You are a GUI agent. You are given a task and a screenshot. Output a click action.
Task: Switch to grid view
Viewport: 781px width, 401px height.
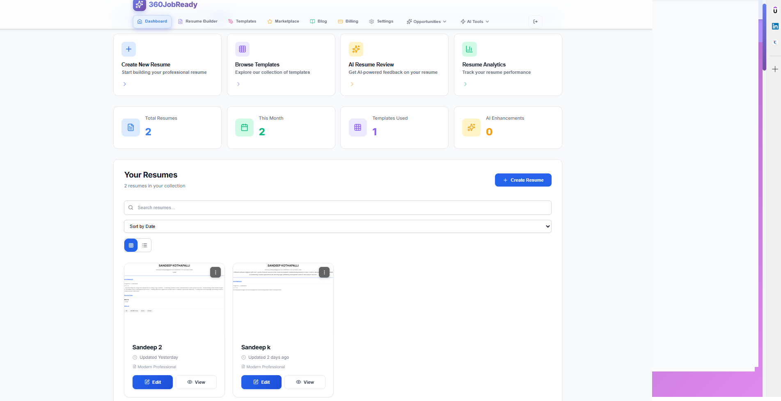coord(131,245)
